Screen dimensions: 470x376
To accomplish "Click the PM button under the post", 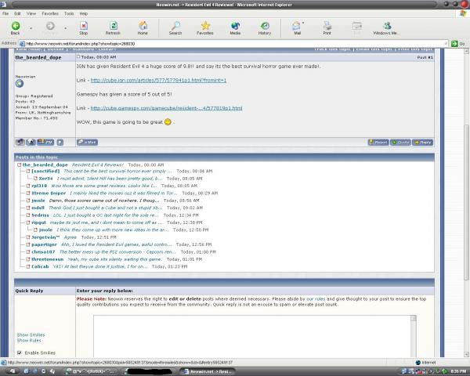I will (45, 142).
